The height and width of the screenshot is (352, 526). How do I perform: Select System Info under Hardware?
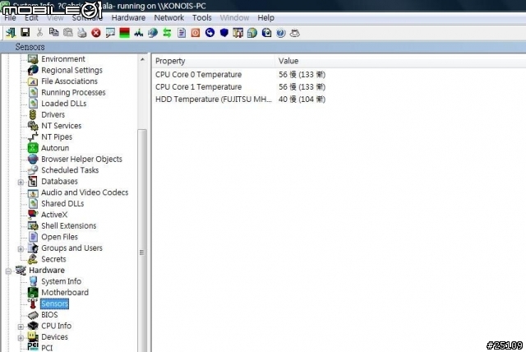pos(61,281)
